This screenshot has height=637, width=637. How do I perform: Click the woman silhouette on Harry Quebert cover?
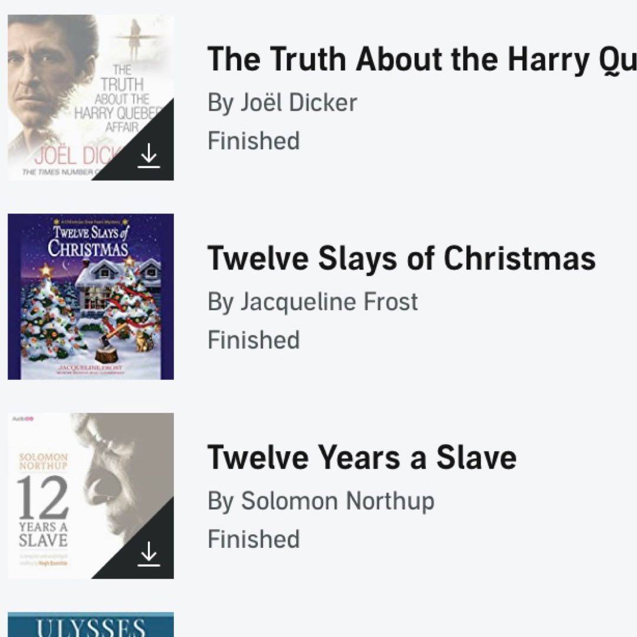(135, 37)
